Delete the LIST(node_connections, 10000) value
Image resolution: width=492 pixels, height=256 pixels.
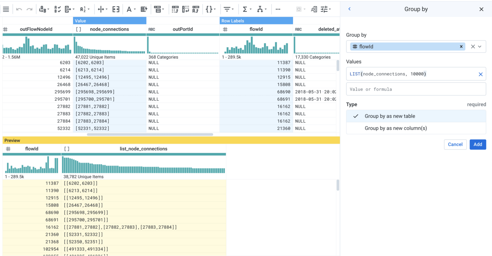480,74
